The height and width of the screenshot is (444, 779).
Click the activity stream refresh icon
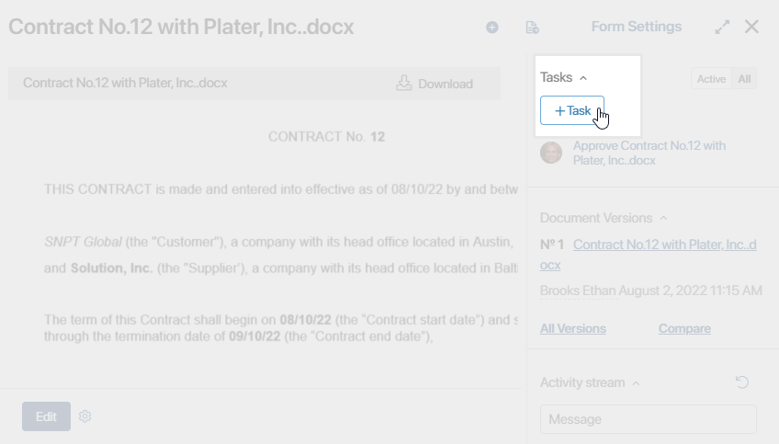click(741, 381)
